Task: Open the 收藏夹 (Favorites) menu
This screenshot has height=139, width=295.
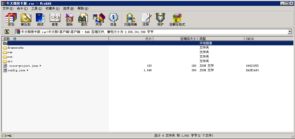Action: (52, 9)
